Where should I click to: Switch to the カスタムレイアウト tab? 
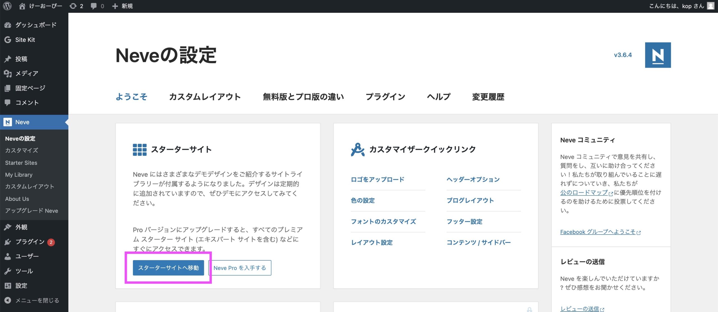coord(205,97)
